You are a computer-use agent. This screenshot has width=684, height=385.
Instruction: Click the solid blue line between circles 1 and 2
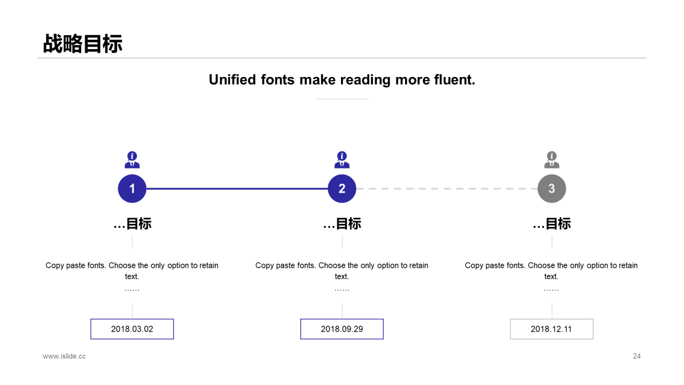click(237, 189)
